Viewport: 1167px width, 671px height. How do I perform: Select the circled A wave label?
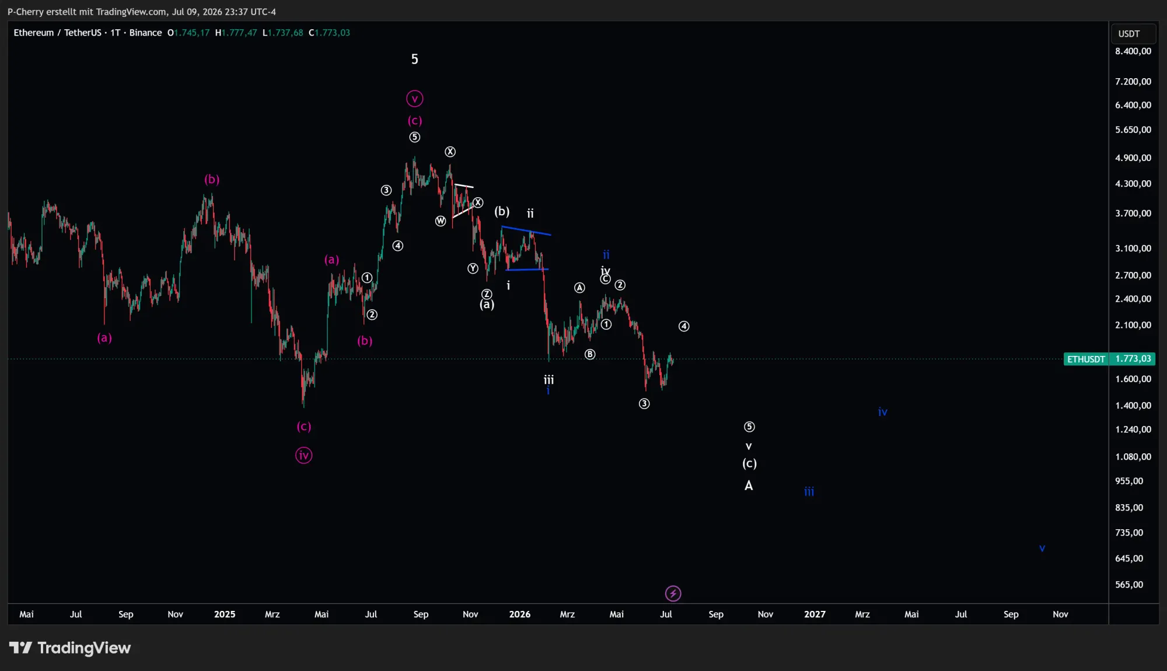[579, 288]
